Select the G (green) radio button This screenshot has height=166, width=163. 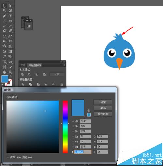pos(73,141)
